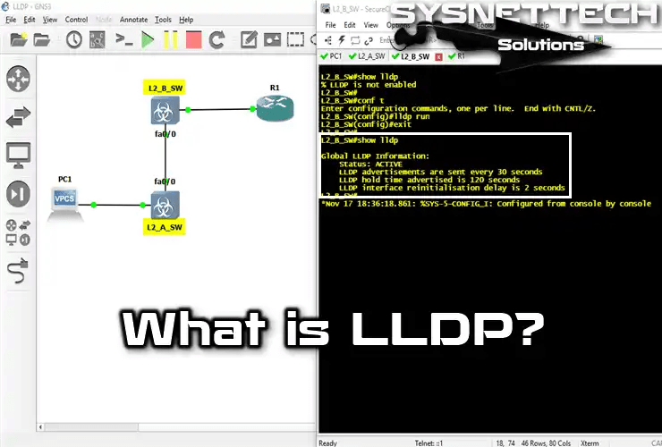Click the Open project folder icon

click(42, 40)
